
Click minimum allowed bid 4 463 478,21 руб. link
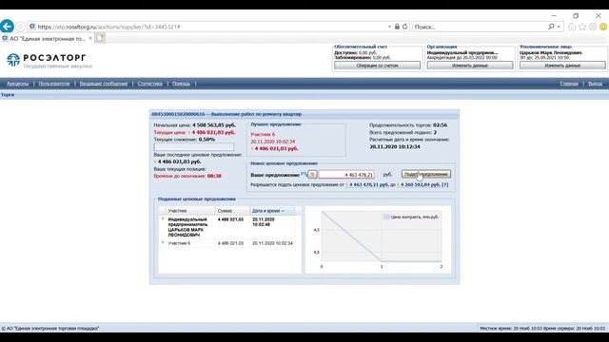coord(369,185)
